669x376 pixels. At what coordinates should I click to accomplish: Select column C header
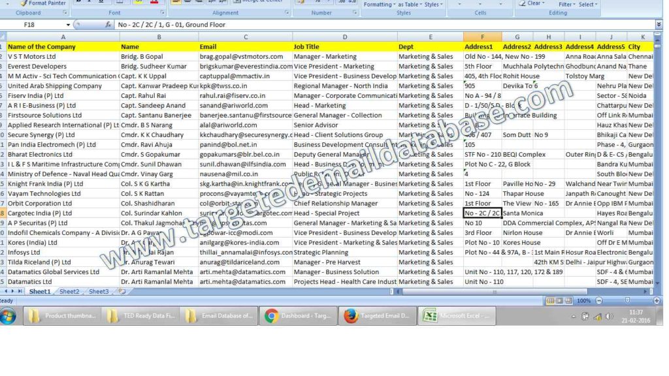(246, 37)
